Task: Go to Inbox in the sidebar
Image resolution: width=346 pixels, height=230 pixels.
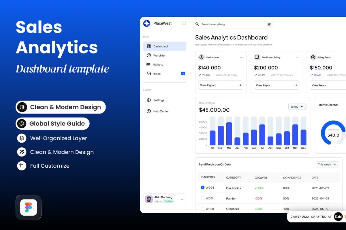Action: tap(157, 74)
